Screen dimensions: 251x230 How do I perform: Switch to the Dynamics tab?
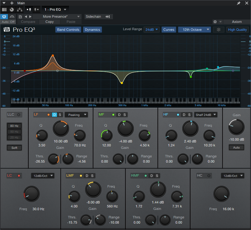point(92,30)
